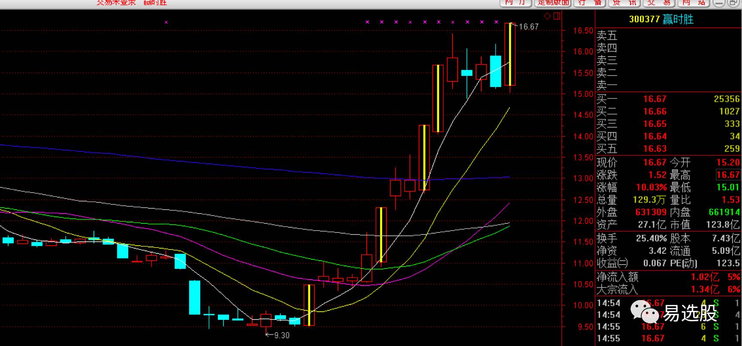Screen dimensions: 742x346
Task: Click 买一 bid price 16.67
Action: (655, 99)
